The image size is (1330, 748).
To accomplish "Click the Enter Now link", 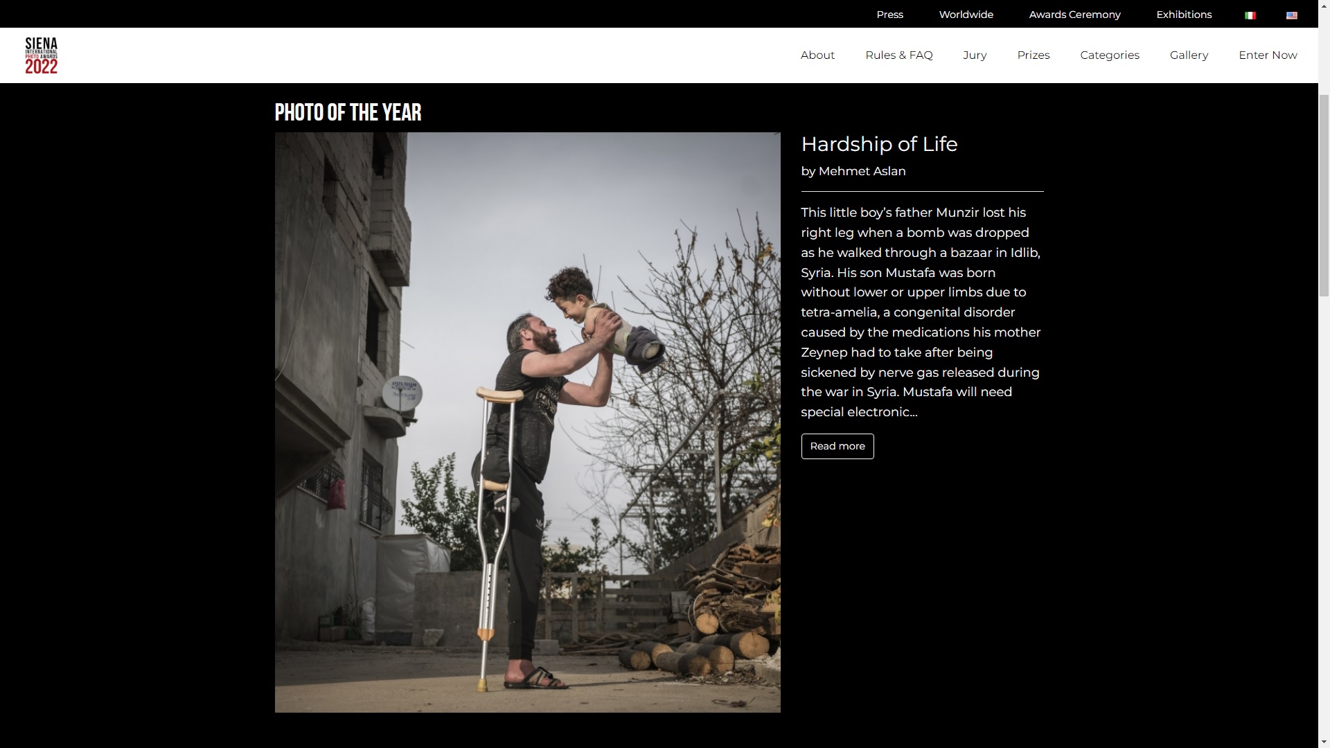I will click(1268, 55).
